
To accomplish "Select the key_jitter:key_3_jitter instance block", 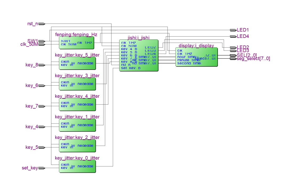I will point(77,84).
